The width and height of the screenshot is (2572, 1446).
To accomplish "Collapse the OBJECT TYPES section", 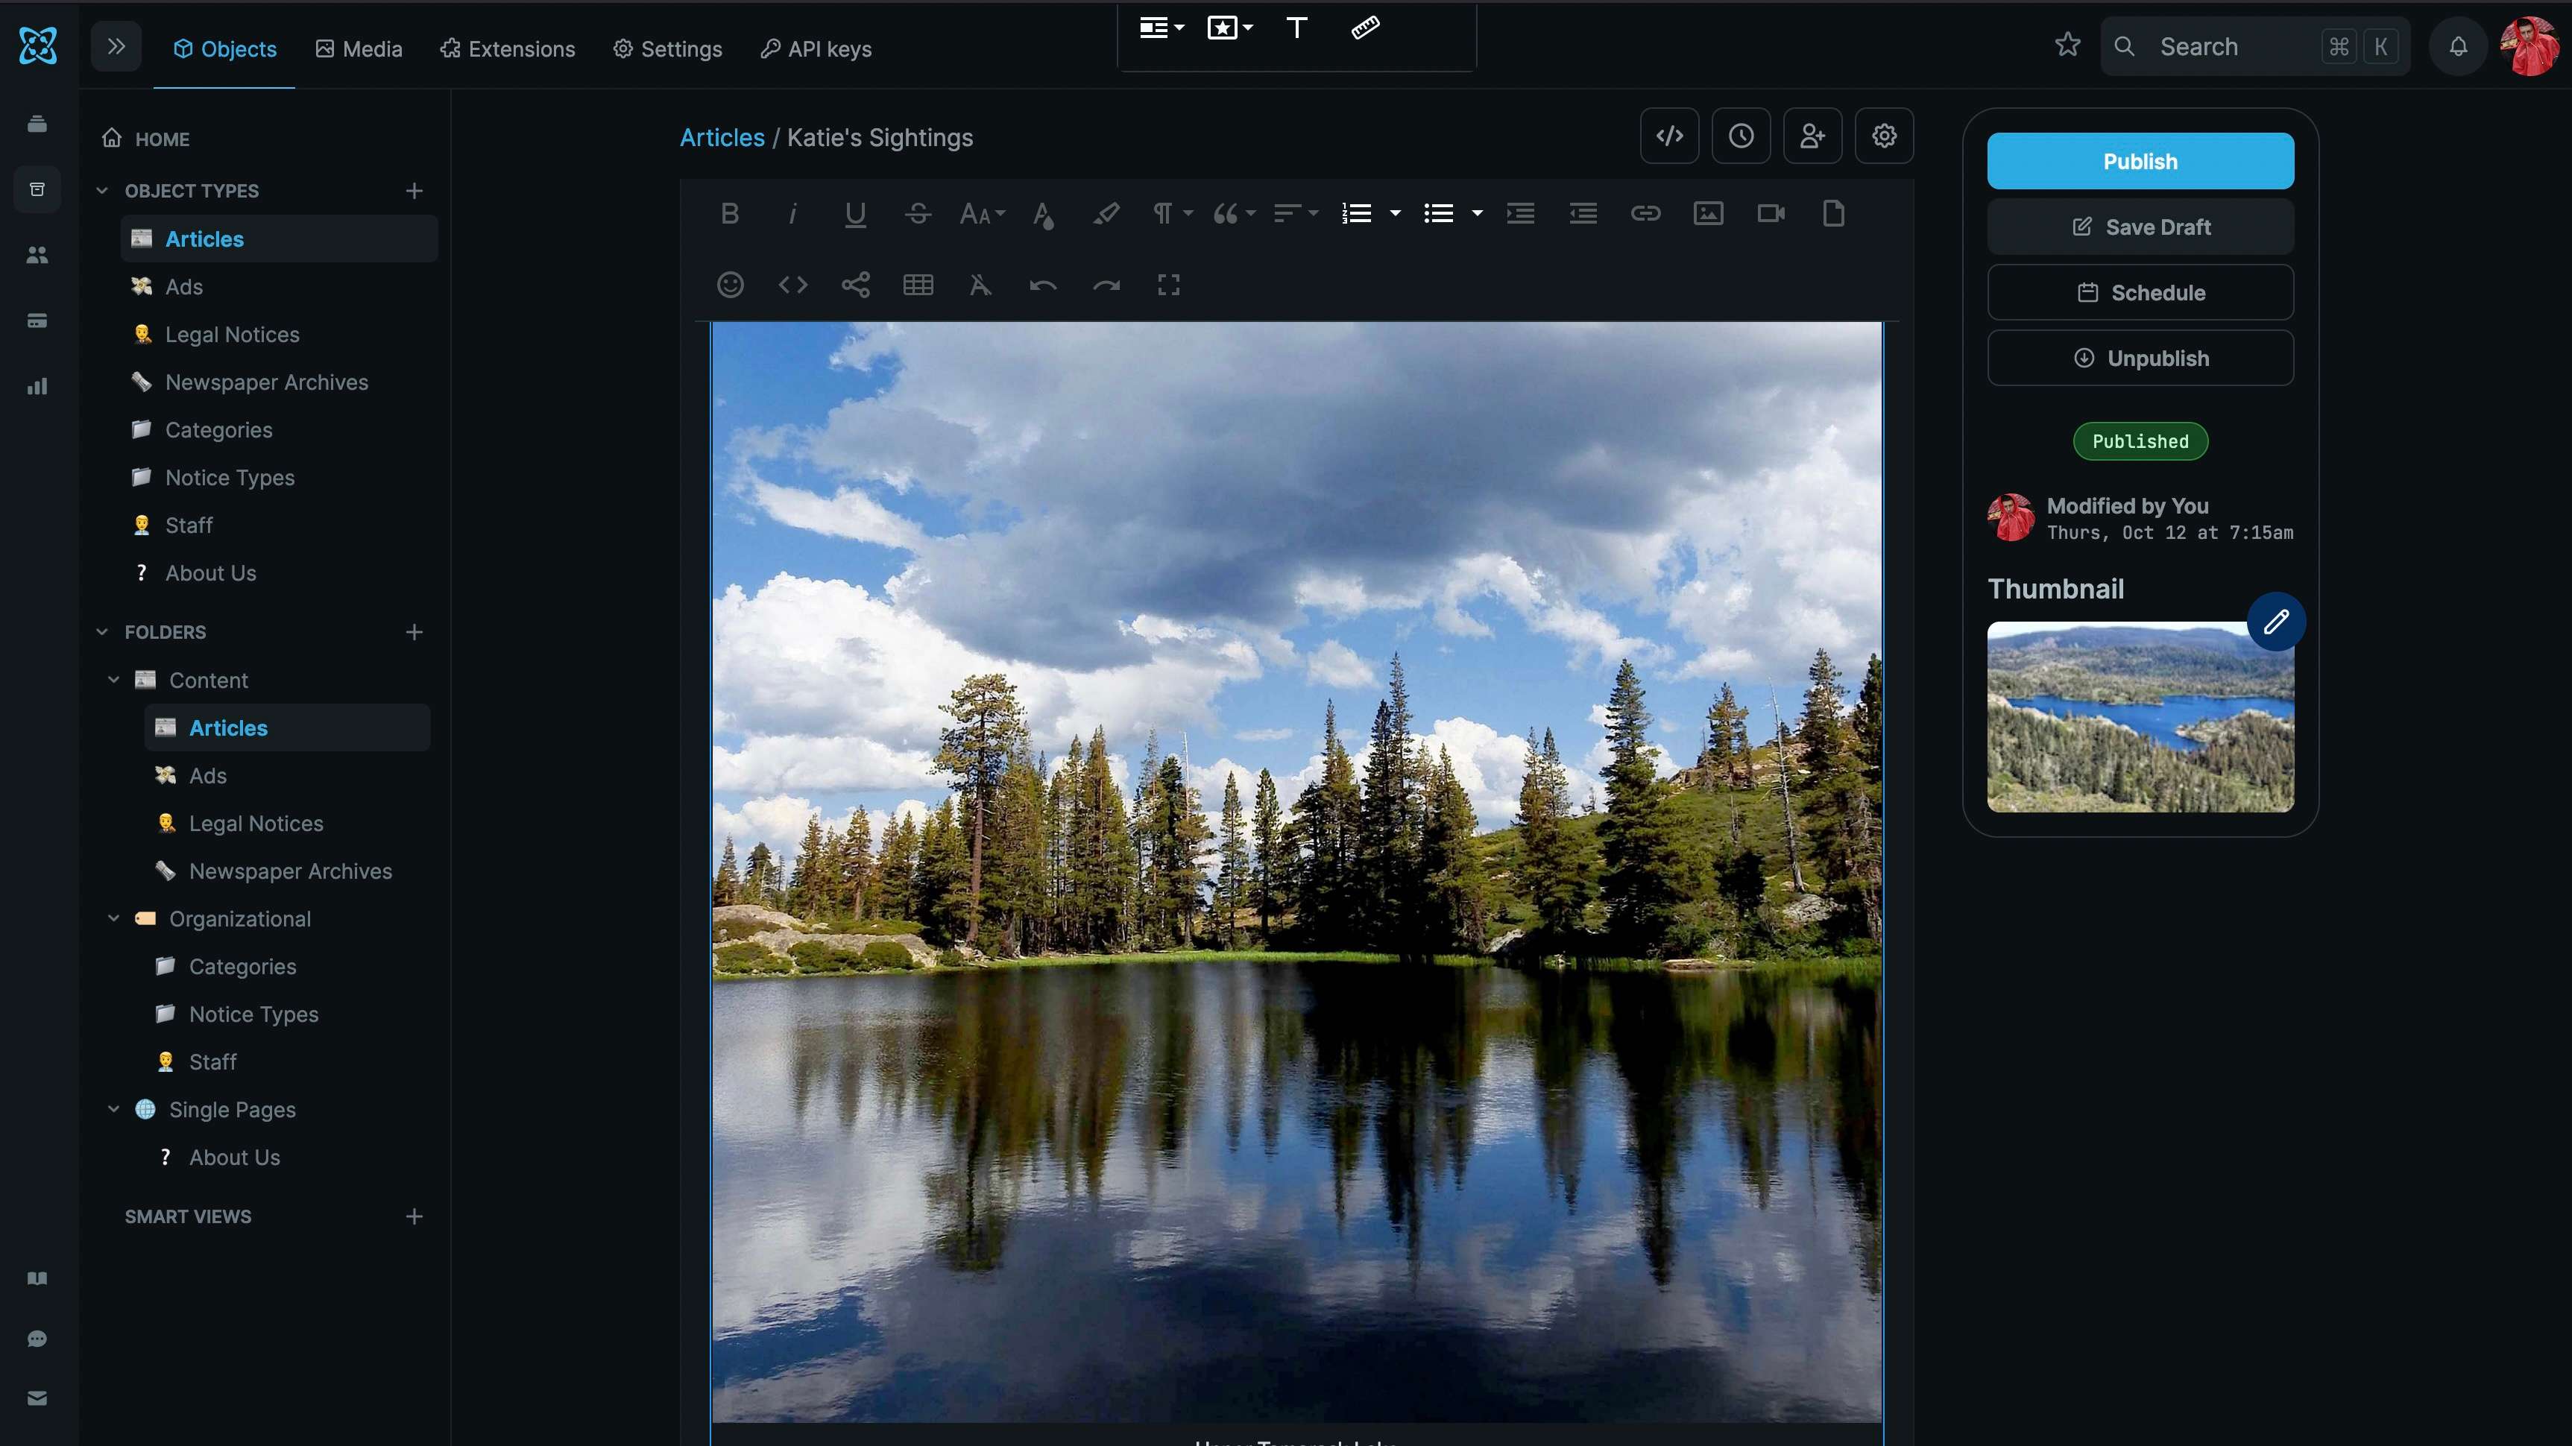I will pyautogui.click(x=102, y=191).
